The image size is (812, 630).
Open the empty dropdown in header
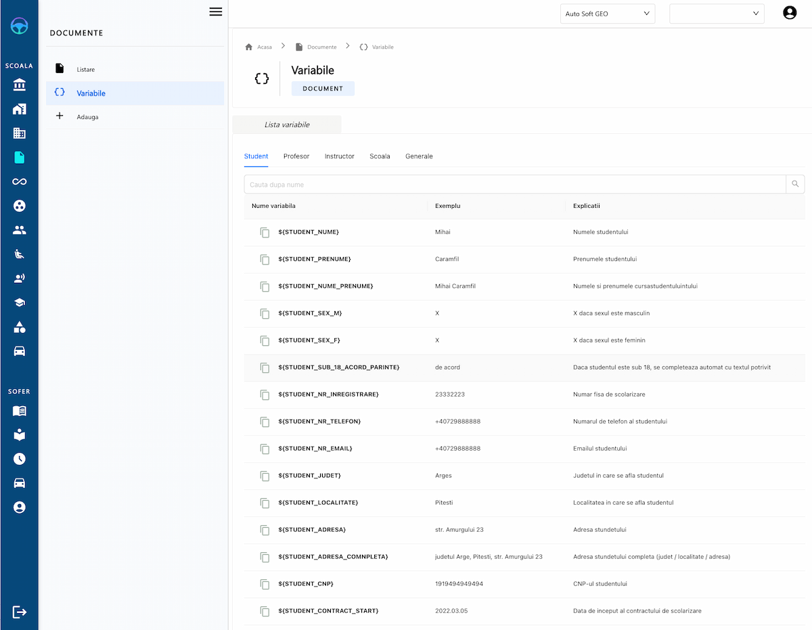(x=716, y=14)
